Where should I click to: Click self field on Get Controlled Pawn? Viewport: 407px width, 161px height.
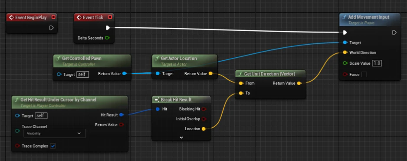83,75
